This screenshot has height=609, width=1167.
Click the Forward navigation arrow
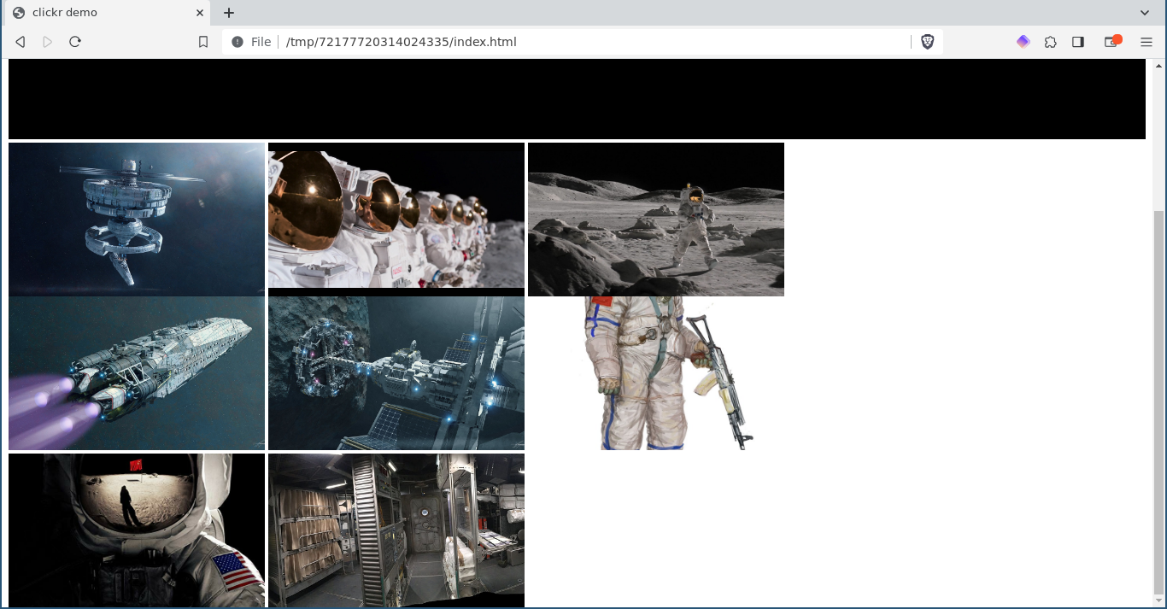point(48,42)
